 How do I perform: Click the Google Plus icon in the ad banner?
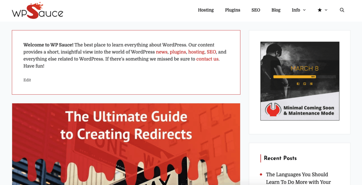click(x=311, y=84)
